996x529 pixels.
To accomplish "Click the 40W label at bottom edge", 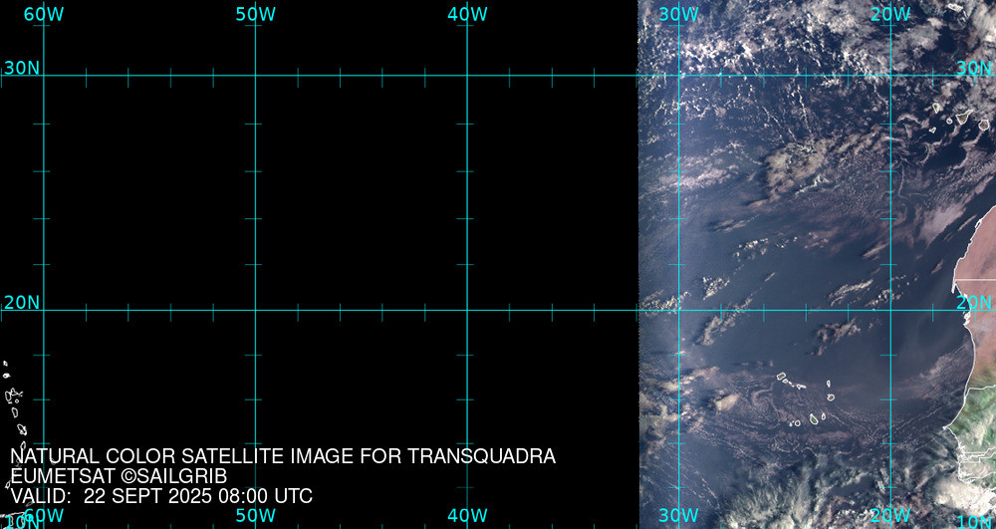I will point(467,516).
